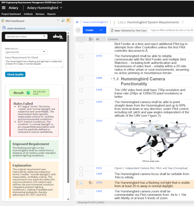Click the filter artifacts text field
Screen dimensions: 194x206
point(172,30)
